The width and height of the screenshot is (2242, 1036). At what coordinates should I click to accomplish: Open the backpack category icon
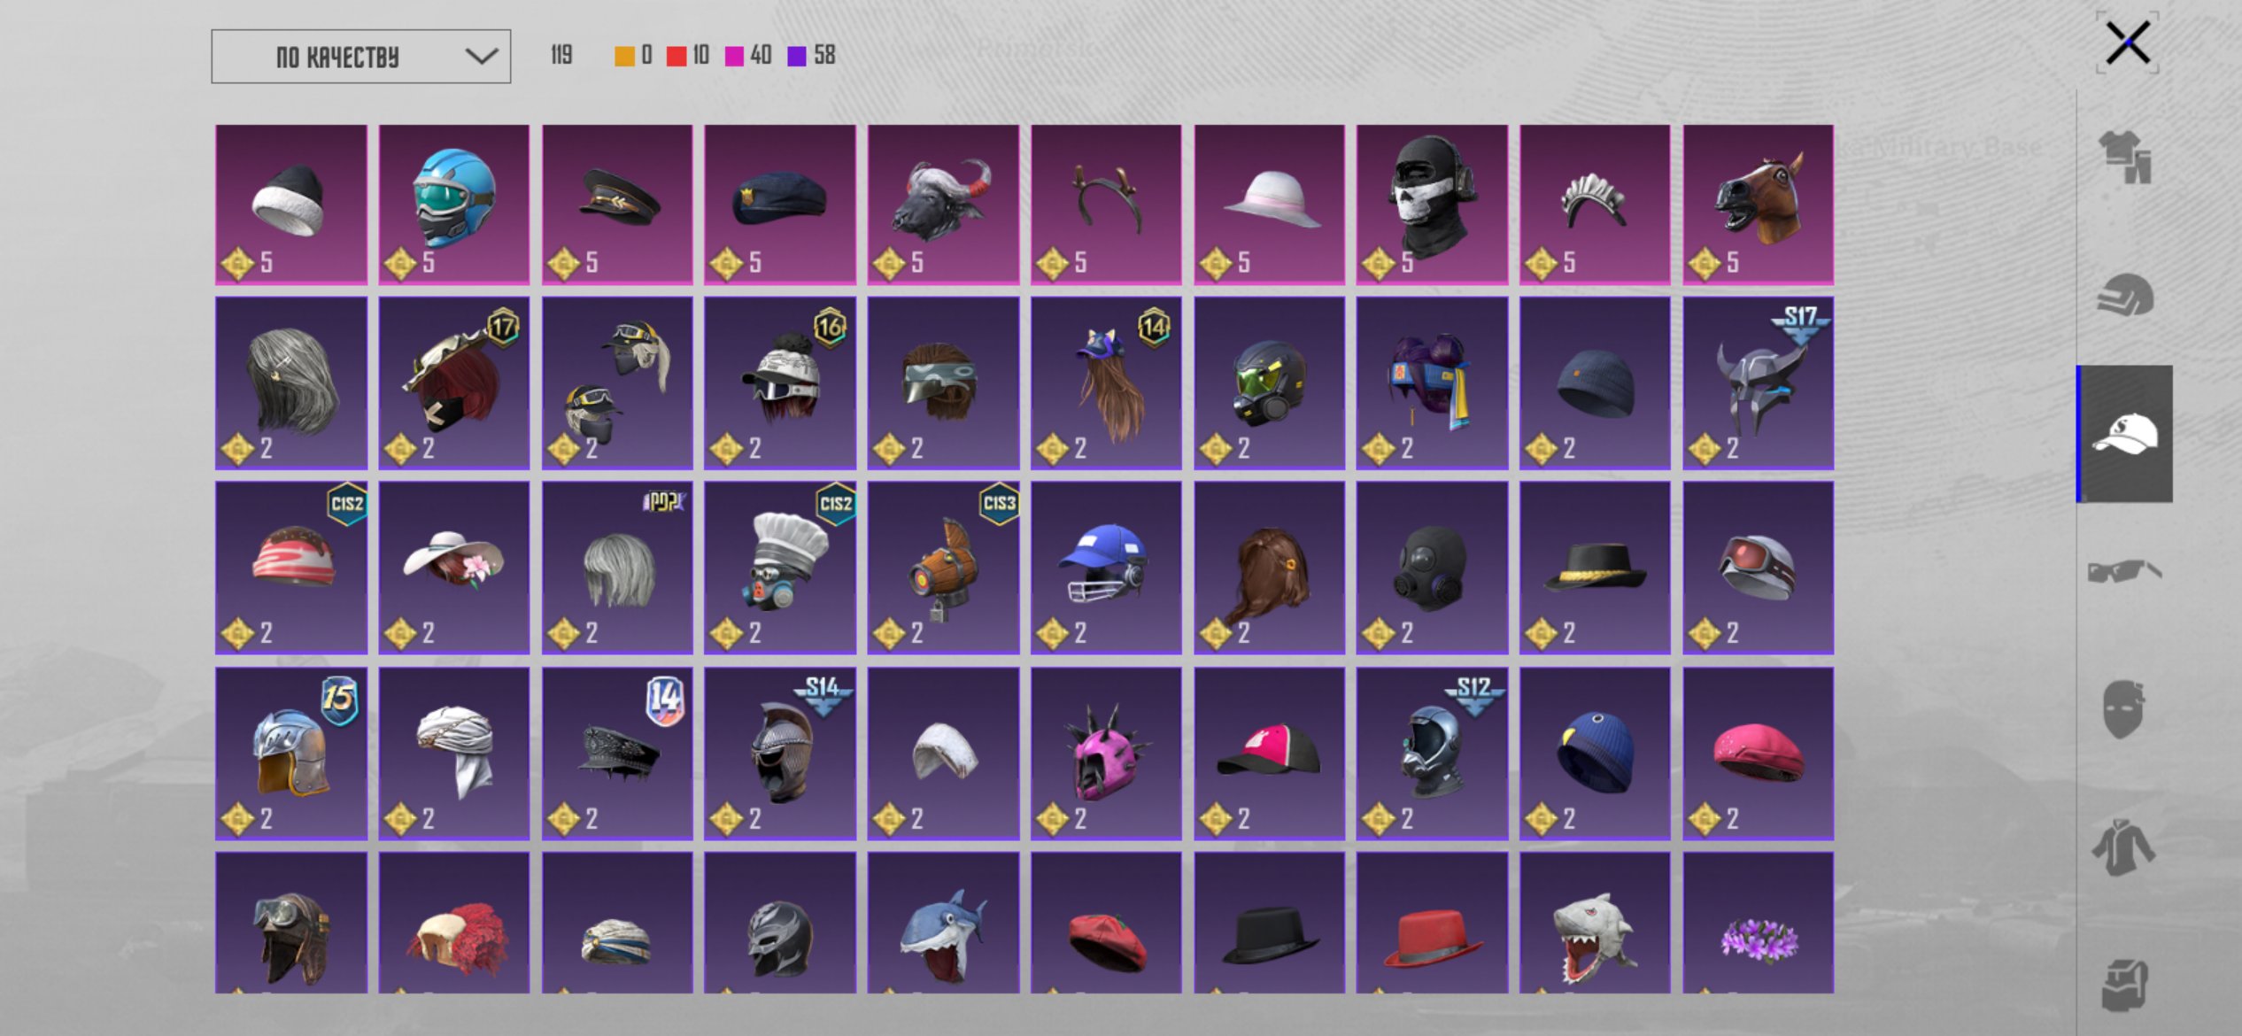[2125, 985]
